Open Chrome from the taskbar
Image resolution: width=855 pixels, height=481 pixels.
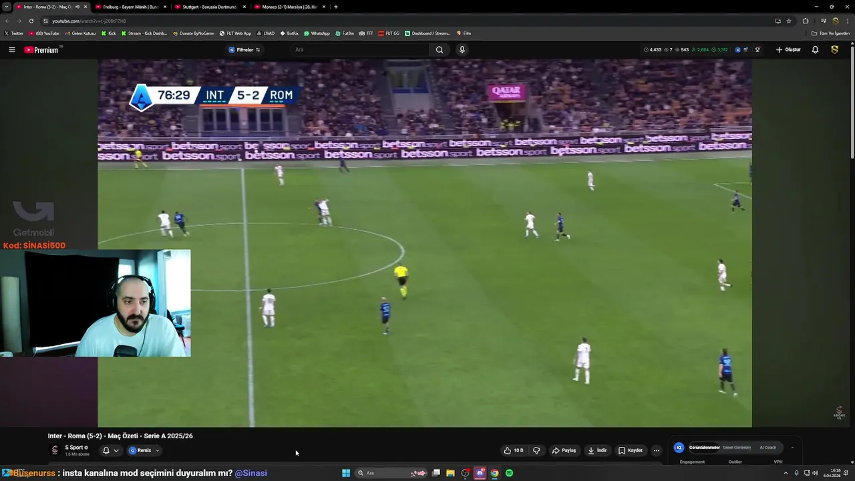(x=494, y=473)
